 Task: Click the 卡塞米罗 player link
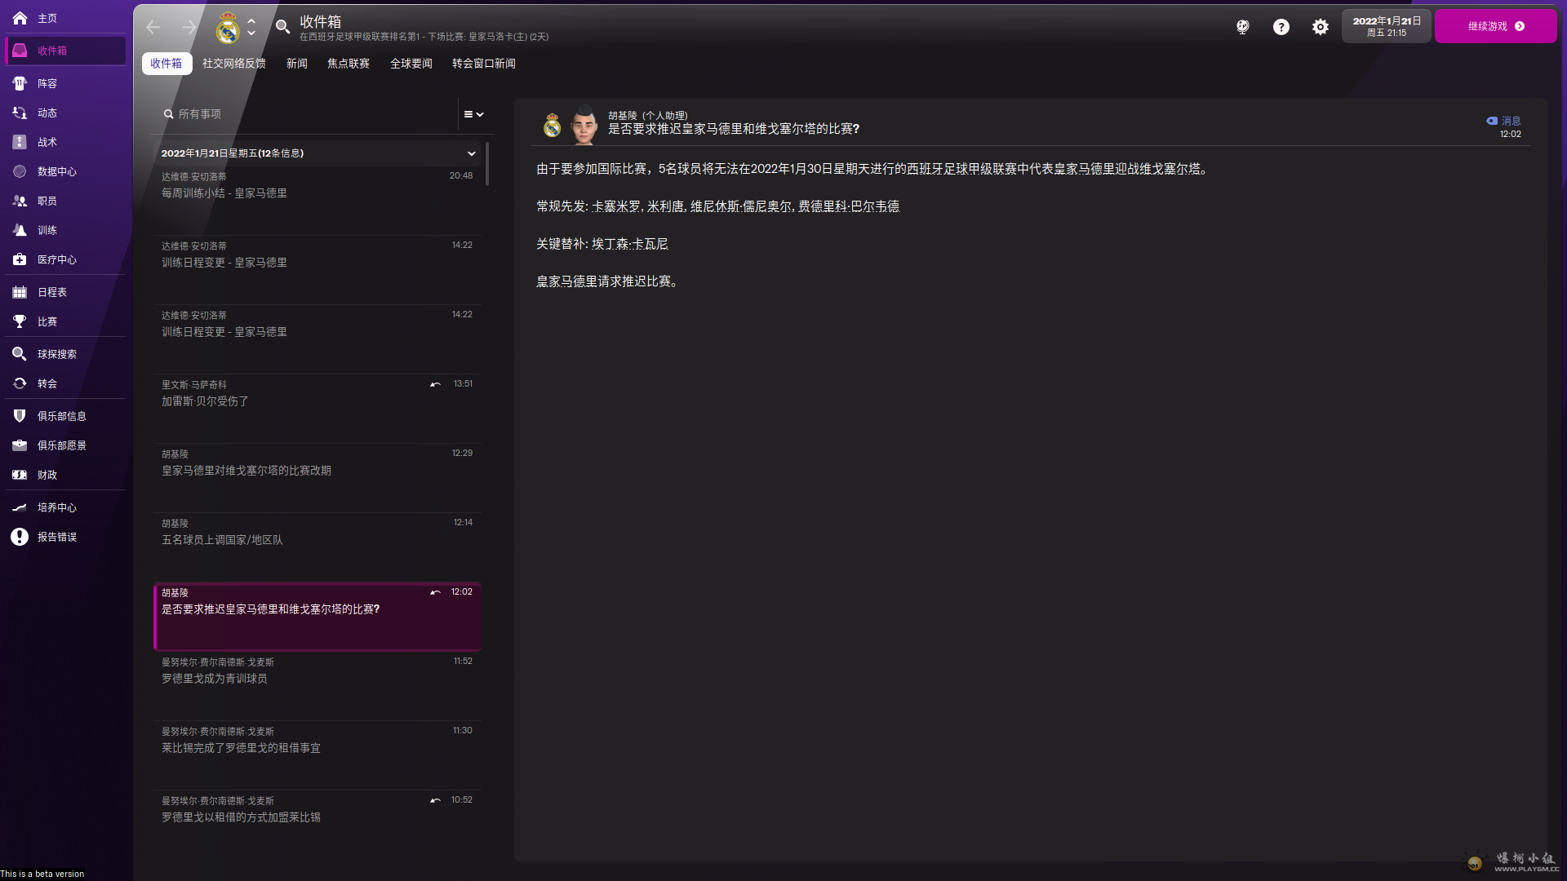pos(616,206)
